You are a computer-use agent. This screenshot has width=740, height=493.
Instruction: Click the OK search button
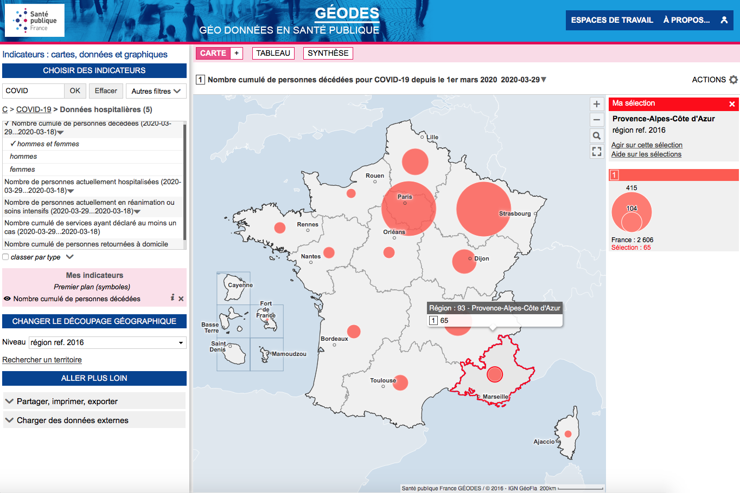[x=75, y=91]
